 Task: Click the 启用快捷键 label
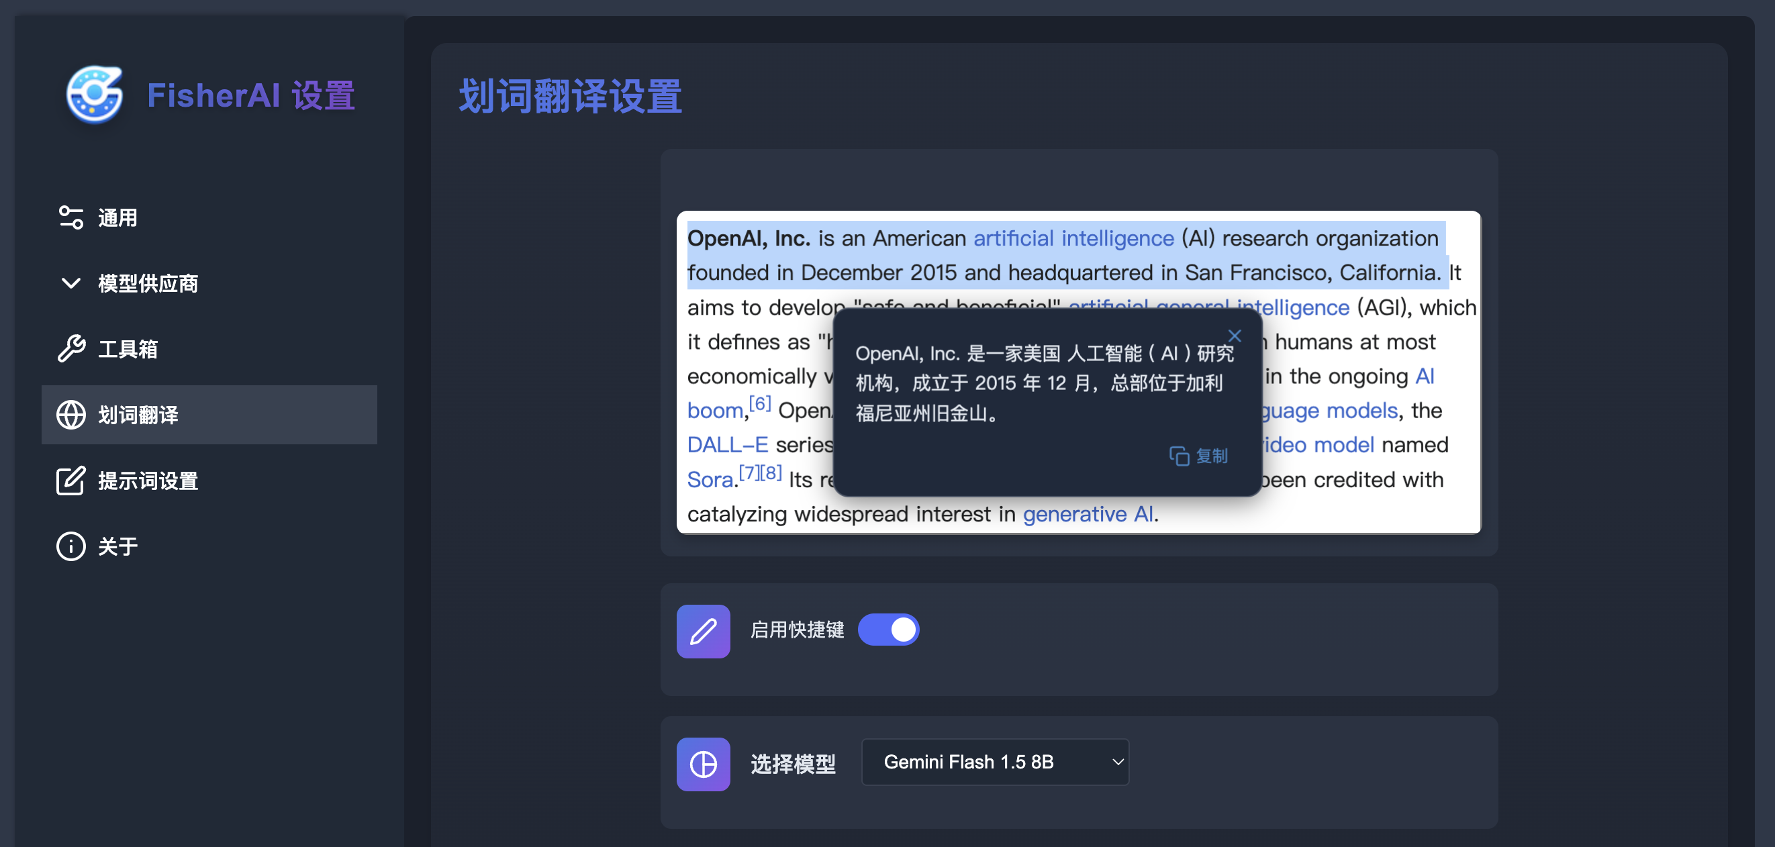tap(798, 630)
